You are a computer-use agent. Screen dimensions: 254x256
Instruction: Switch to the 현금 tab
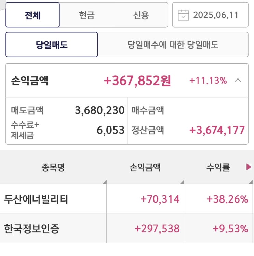click(86, 15)
